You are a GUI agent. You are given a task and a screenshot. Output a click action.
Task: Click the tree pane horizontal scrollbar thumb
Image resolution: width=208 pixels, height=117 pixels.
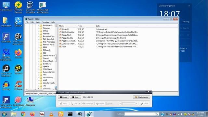[35, 90]
